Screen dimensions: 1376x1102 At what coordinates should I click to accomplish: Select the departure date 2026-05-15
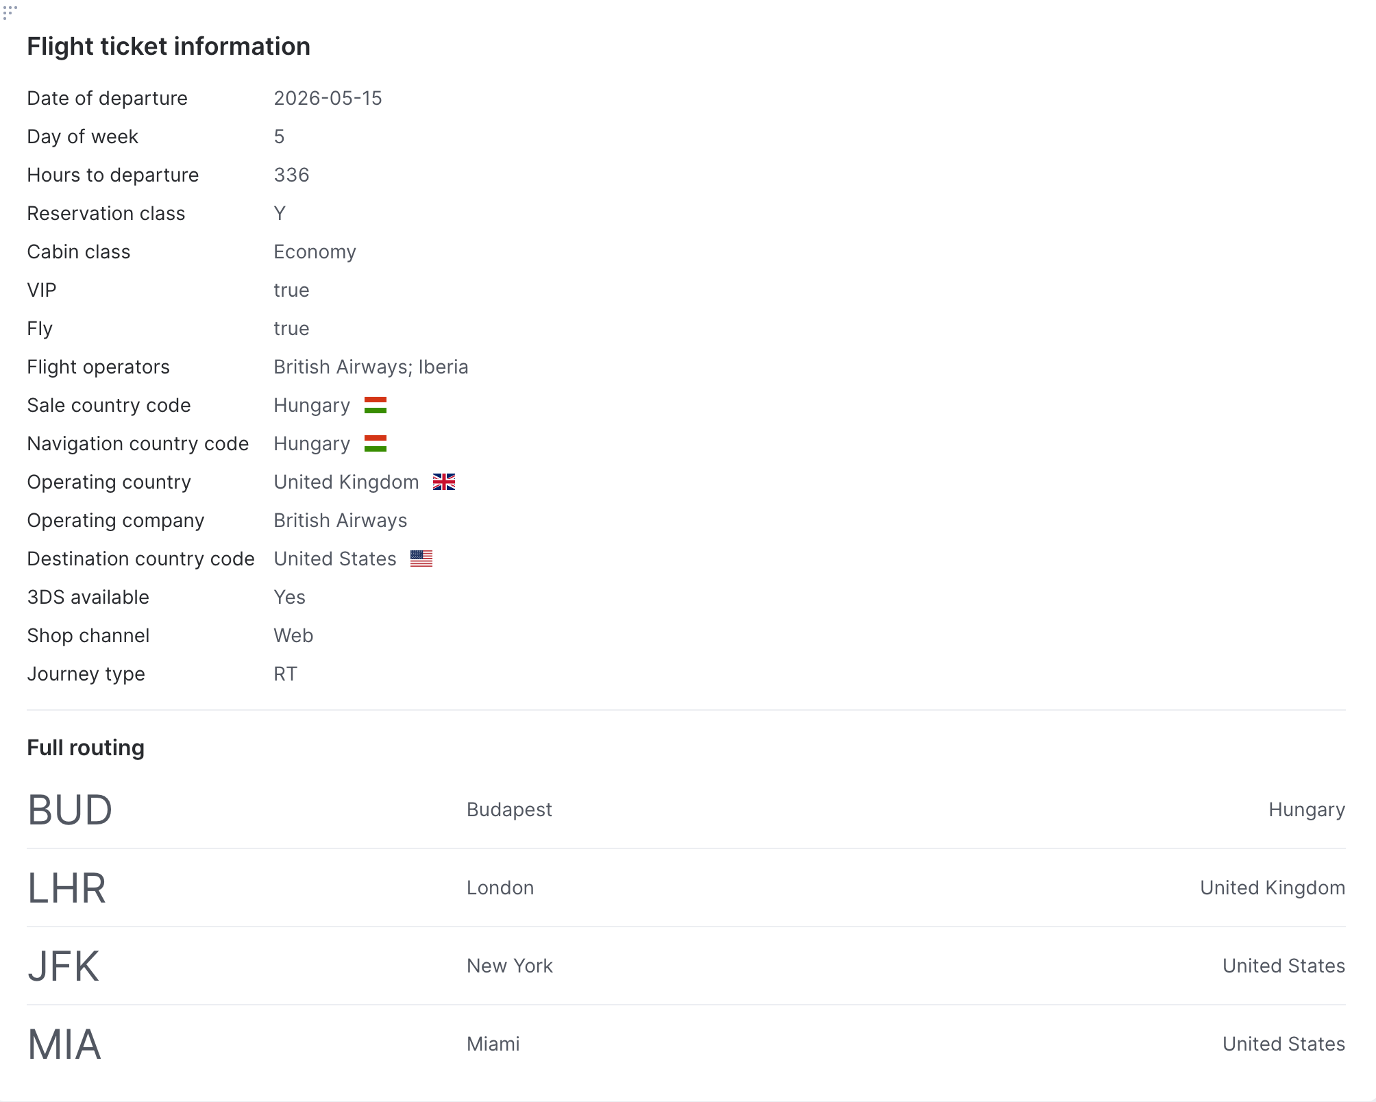(x=328, y=98)
